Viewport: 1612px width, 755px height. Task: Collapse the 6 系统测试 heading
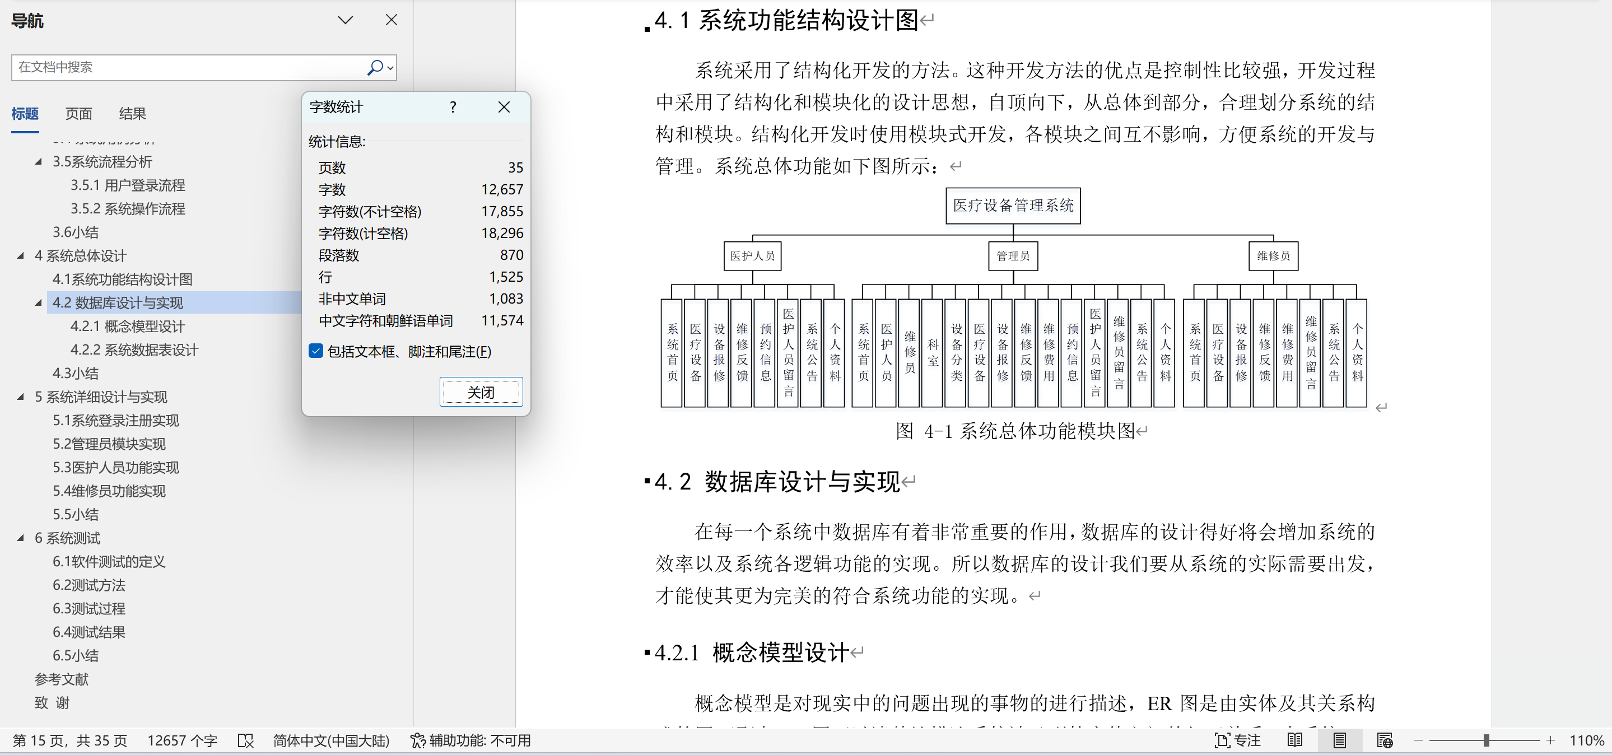pyautogui.click(x=21, y=538)
